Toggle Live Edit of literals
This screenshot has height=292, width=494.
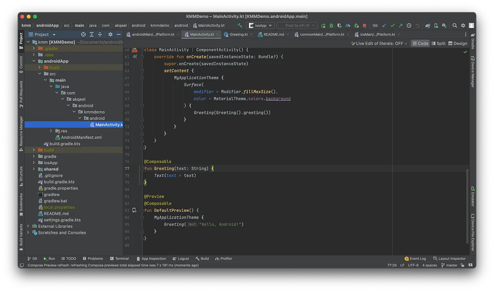click(379, 43)
